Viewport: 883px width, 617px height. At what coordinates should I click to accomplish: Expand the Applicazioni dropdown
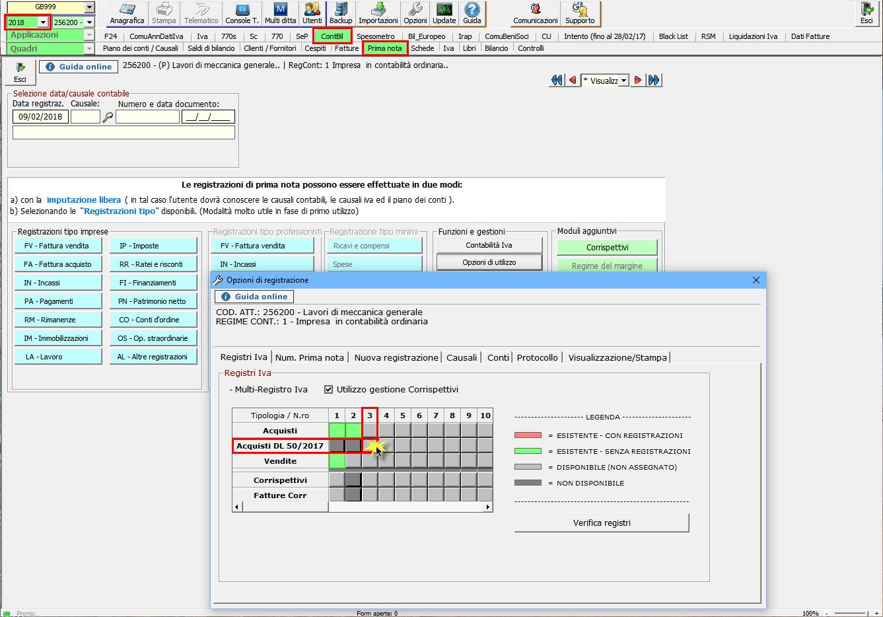89,35
